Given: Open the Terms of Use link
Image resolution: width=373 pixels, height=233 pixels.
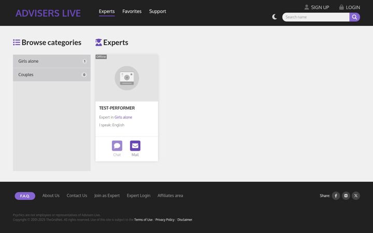Looking at the screenshot, I should [143, 220].
